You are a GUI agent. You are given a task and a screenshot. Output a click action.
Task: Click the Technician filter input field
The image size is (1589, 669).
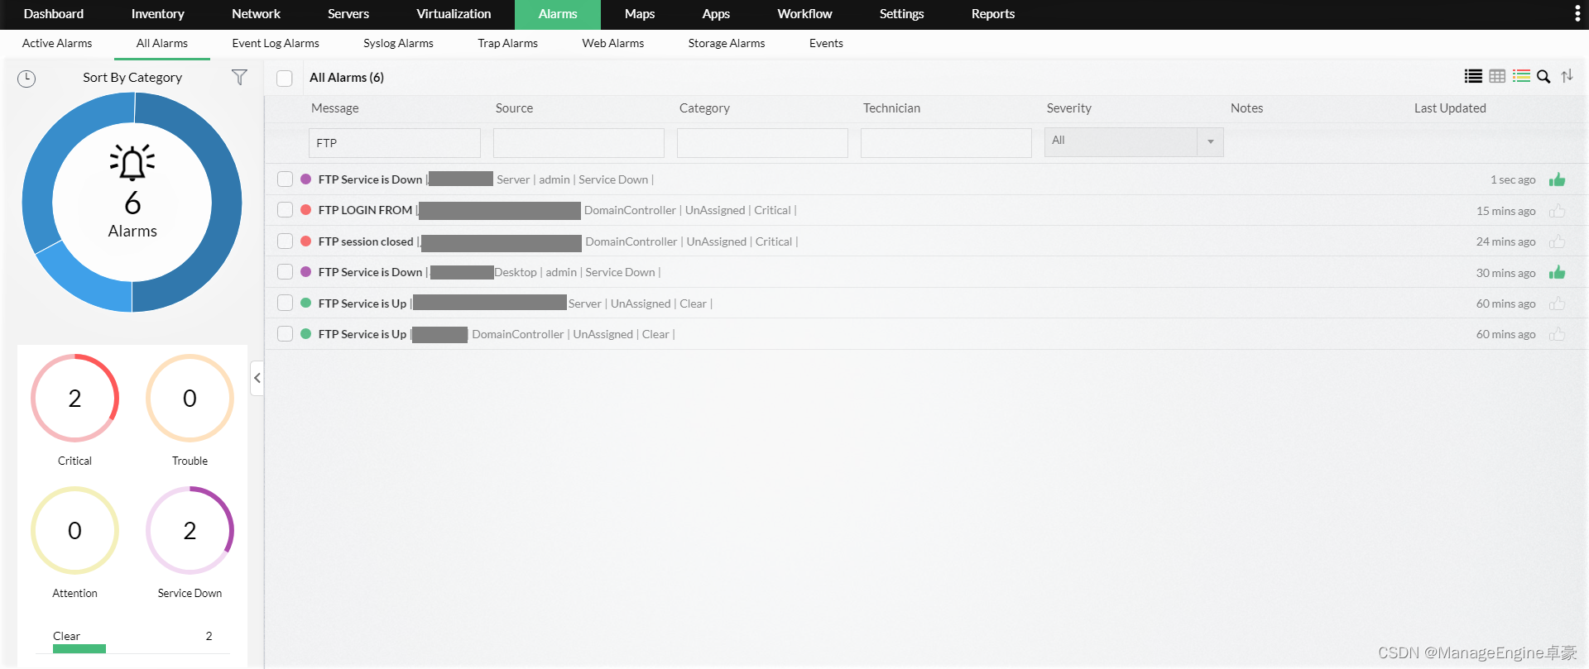pos(946,142)
